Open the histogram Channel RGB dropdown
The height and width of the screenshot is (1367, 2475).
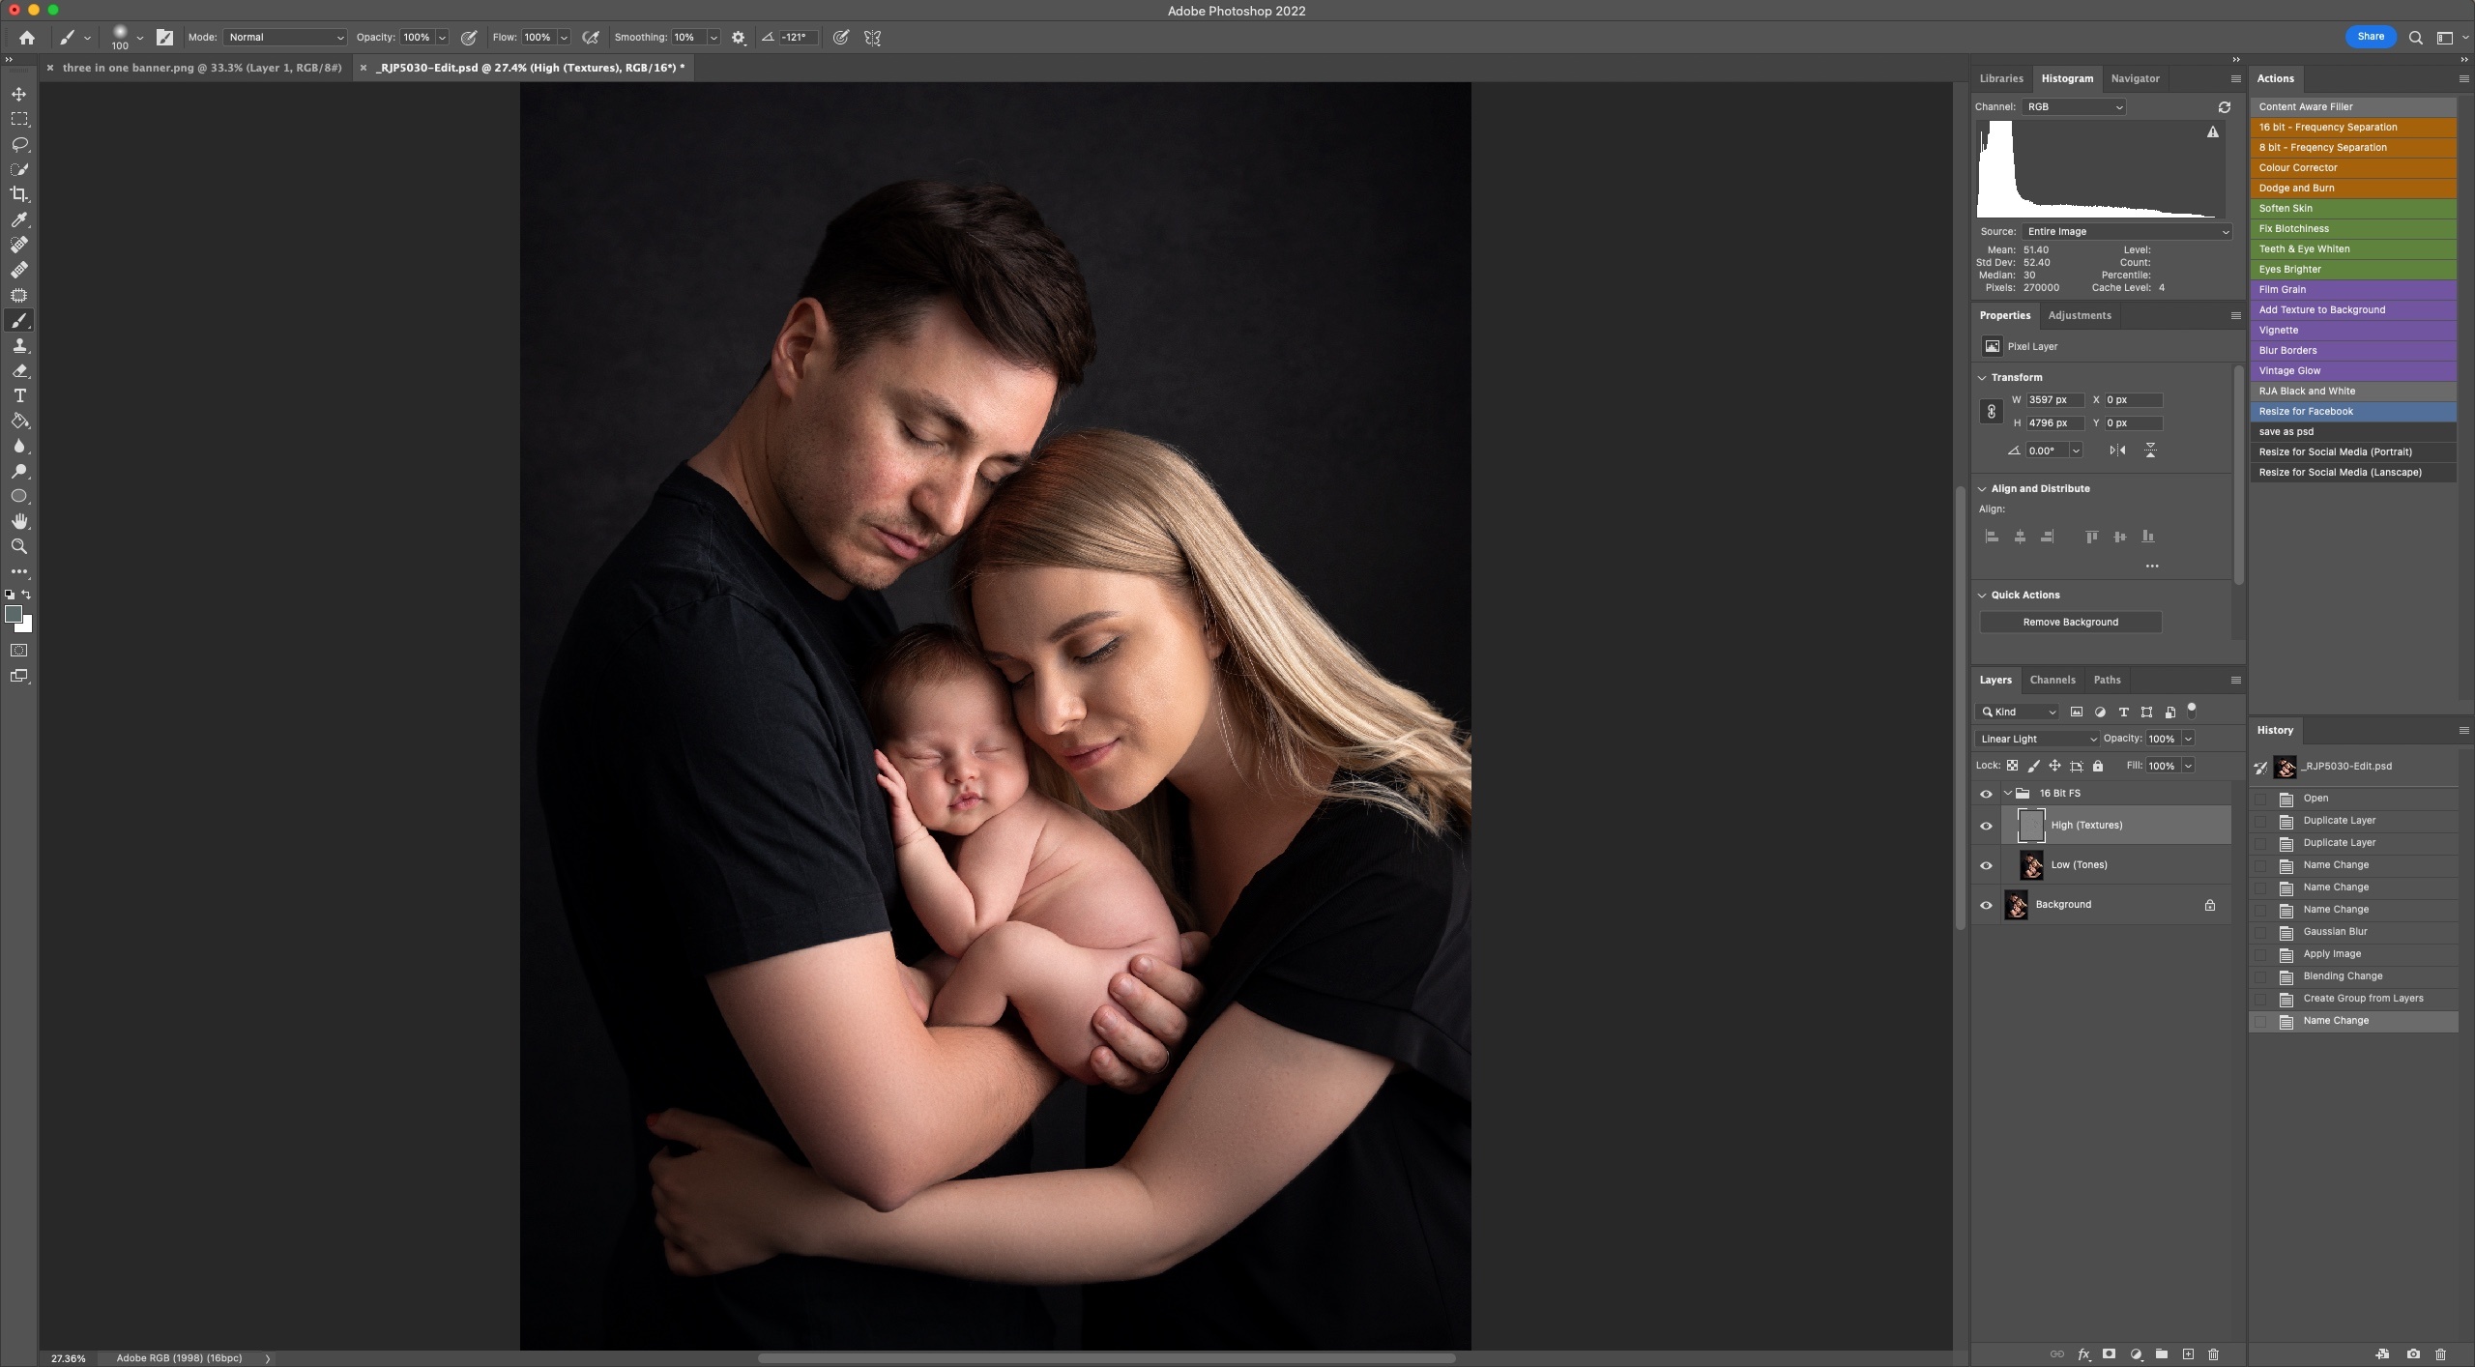[2073, 106]
